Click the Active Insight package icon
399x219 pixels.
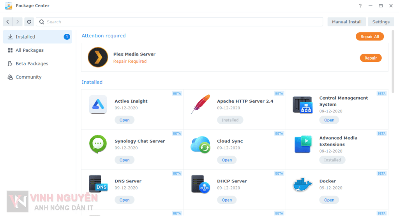coord(98,105)
